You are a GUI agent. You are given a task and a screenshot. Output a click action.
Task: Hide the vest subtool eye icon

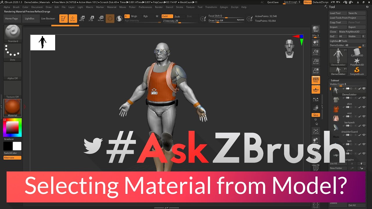coord(364,107)
